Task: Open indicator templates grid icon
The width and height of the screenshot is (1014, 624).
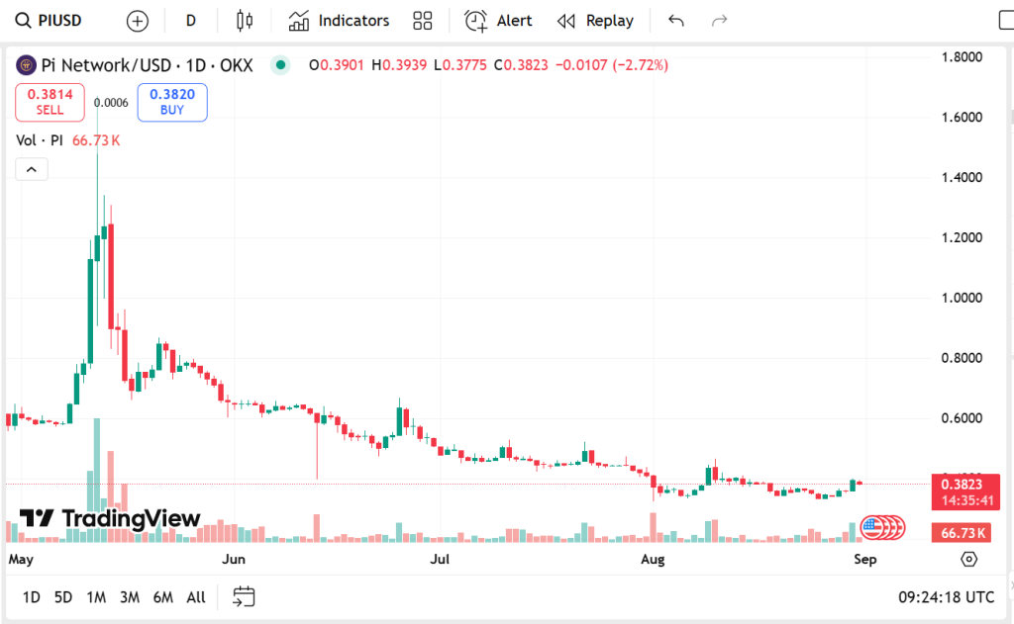Action: pos(422,21)
